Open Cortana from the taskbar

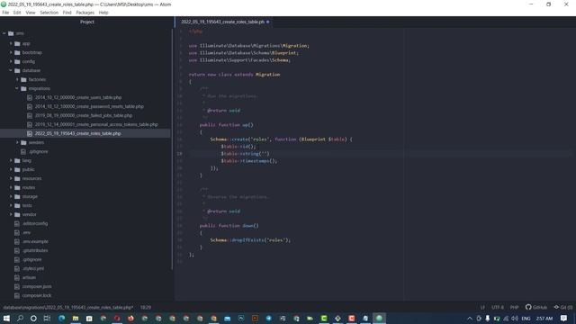(x=33, y=318)
